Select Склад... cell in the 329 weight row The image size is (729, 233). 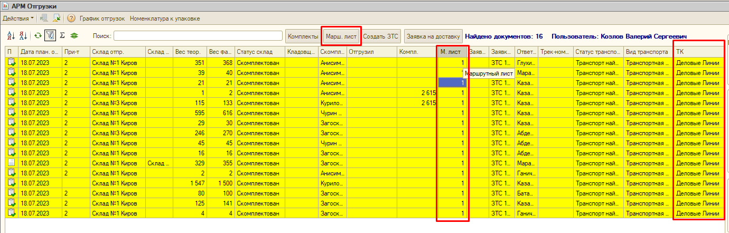(x=159, y=163)
